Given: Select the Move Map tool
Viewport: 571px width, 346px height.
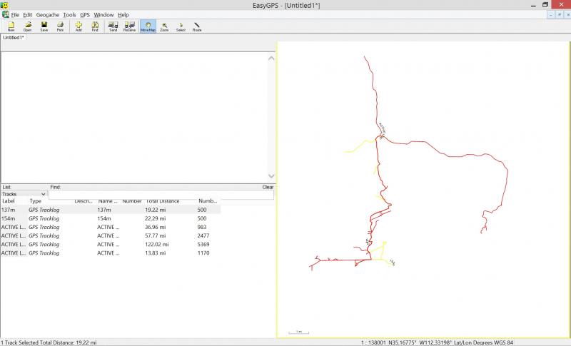Looking at the screenshot, I should click(x=148, y=26).
